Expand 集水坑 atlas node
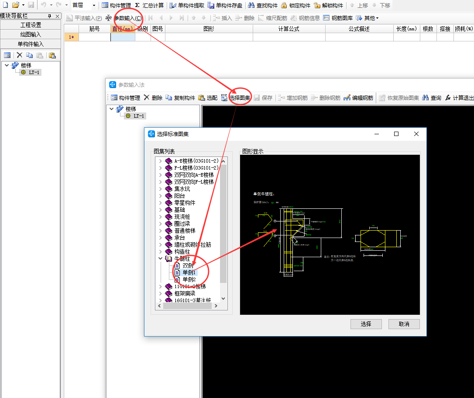Viewport: 474px width, 398px height. point(161,189)
